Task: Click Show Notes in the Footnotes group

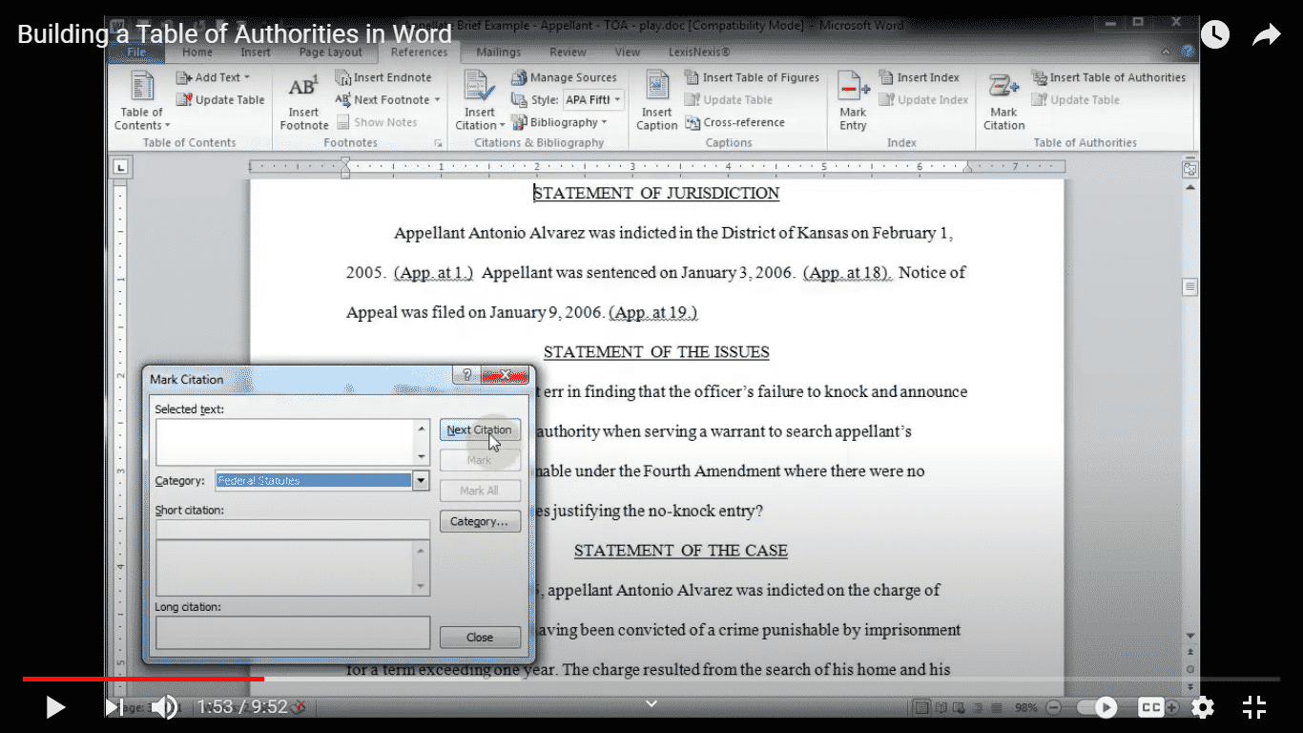Action: [x=377, y=122]
